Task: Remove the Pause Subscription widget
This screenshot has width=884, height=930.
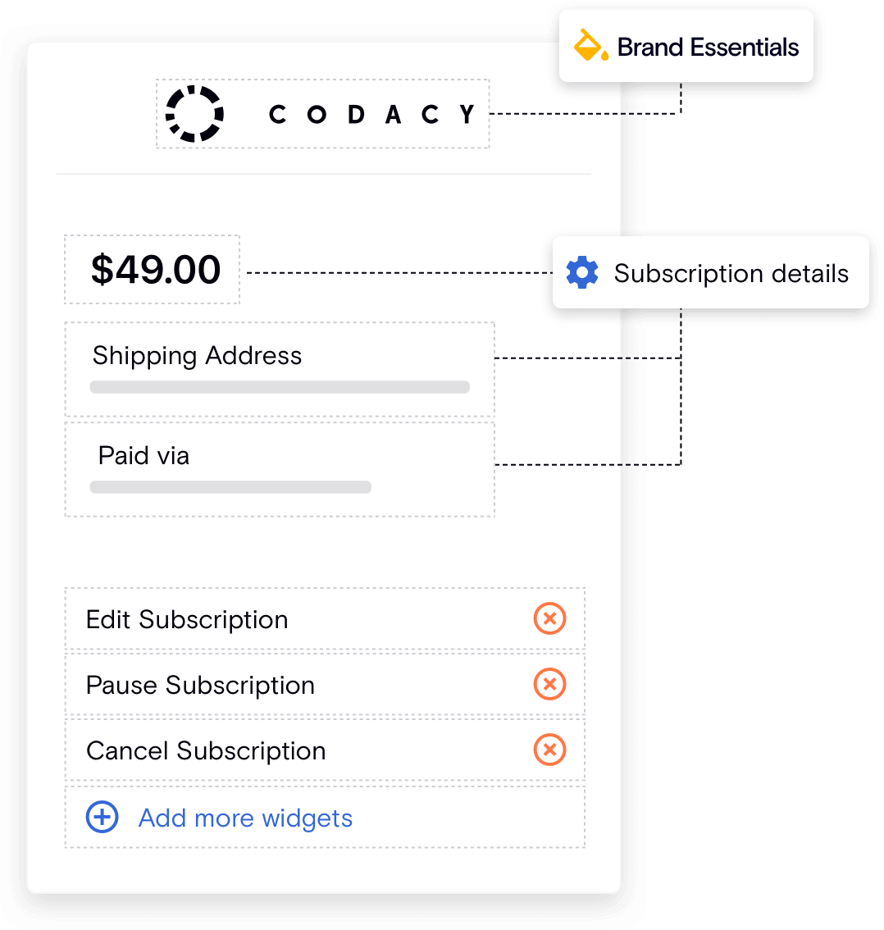Action: point(549,684)
